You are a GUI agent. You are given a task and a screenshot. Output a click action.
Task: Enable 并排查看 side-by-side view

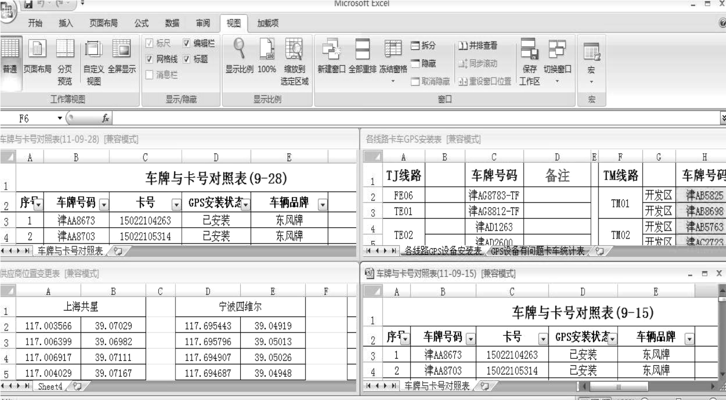point(478,45)
